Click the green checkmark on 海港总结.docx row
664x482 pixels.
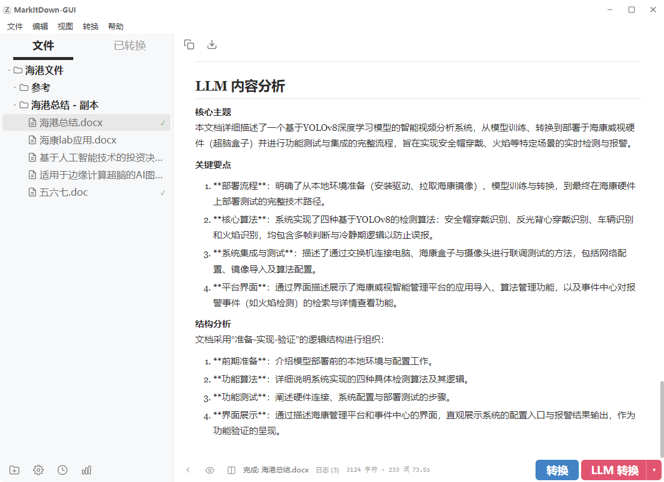pos(163,123)
